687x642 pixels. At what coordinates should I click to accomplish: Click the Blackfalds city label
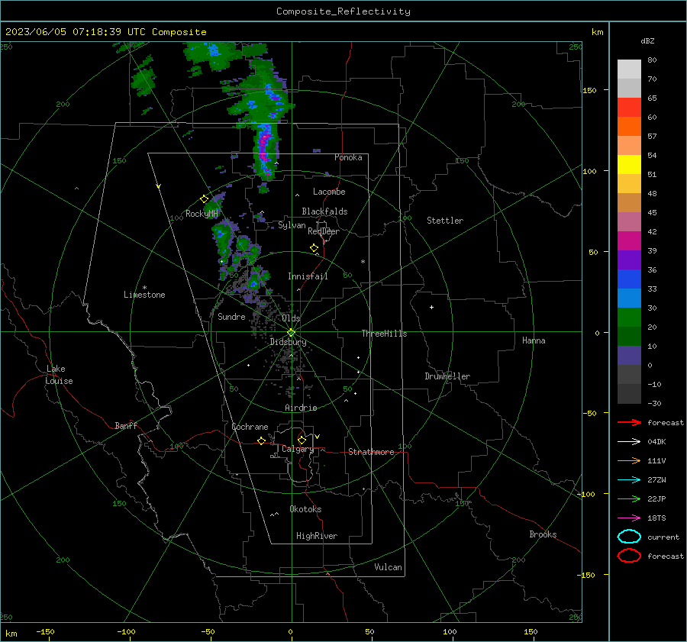click(324, 211)
